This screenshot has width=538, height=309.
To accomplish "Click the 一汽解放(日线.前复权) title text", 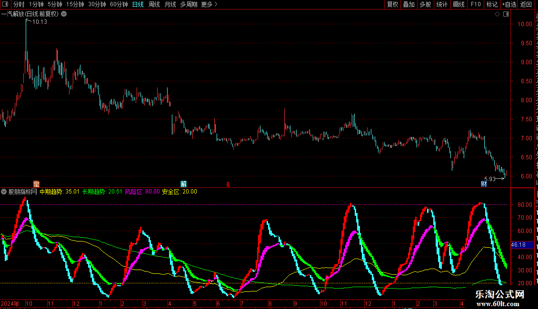I will (30, 14).
